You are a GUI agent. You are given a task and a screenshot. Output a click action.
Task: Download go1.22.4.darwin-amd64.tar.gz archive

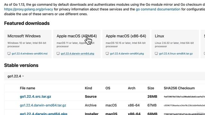tap(43, 105)
